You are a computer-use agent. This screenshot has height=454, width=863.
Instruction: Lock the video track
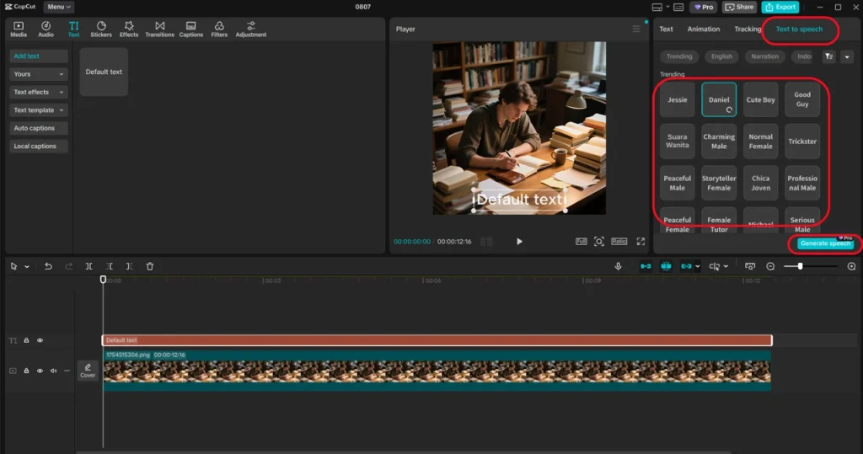click(x=26, y=371)
